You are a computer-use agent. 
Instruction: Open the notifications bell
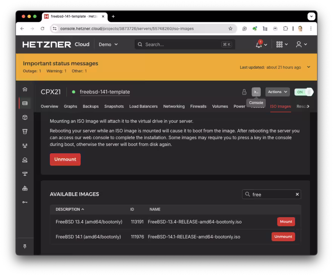point(259,44)
